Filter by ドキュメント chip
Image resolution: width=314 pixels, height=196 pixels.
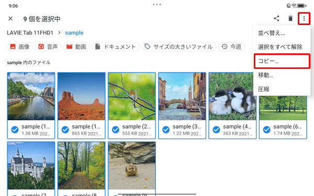point(116,47)
